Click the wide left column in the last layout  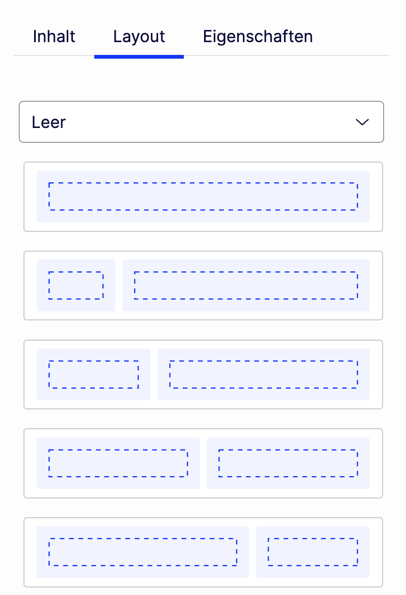[x=142, y=552]
